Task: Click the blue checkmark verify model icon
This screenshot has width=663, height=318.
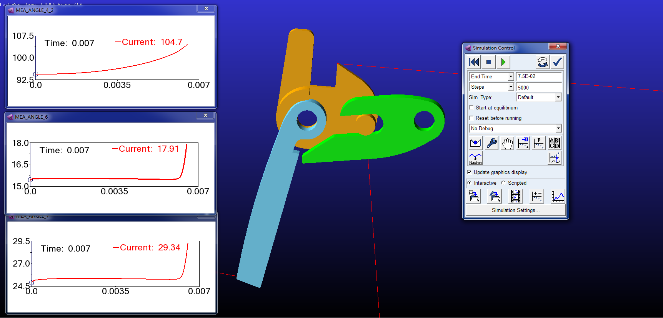Action: (x=557, y=62)
